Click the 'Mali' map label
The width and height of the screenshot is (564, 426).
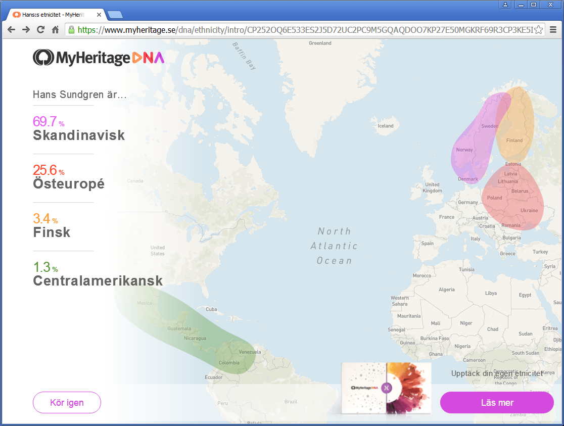(436, 323)
